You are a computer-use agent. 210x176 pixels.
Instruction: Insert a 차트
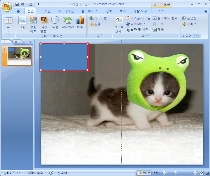pos(80,23)
